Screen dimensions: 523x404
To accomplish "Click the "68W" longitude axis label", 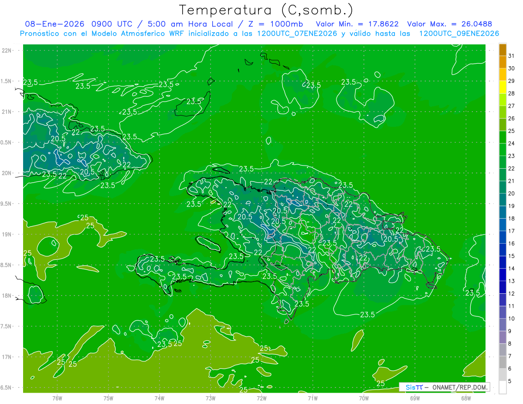I will click(x=465, y=398).
